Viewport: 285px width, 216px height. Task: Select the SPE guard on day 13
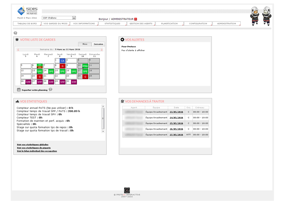pos(40,71)
